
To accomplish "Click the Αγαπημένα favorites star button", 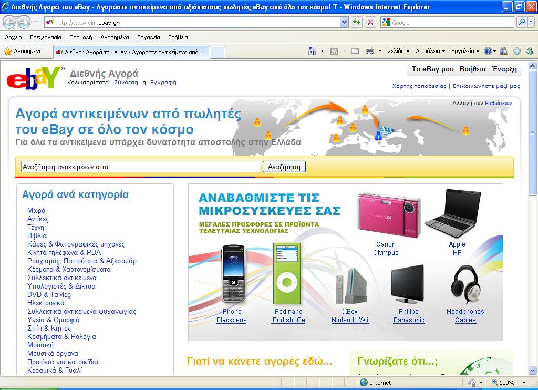I will pyautogui.click(x=23, y=52).
